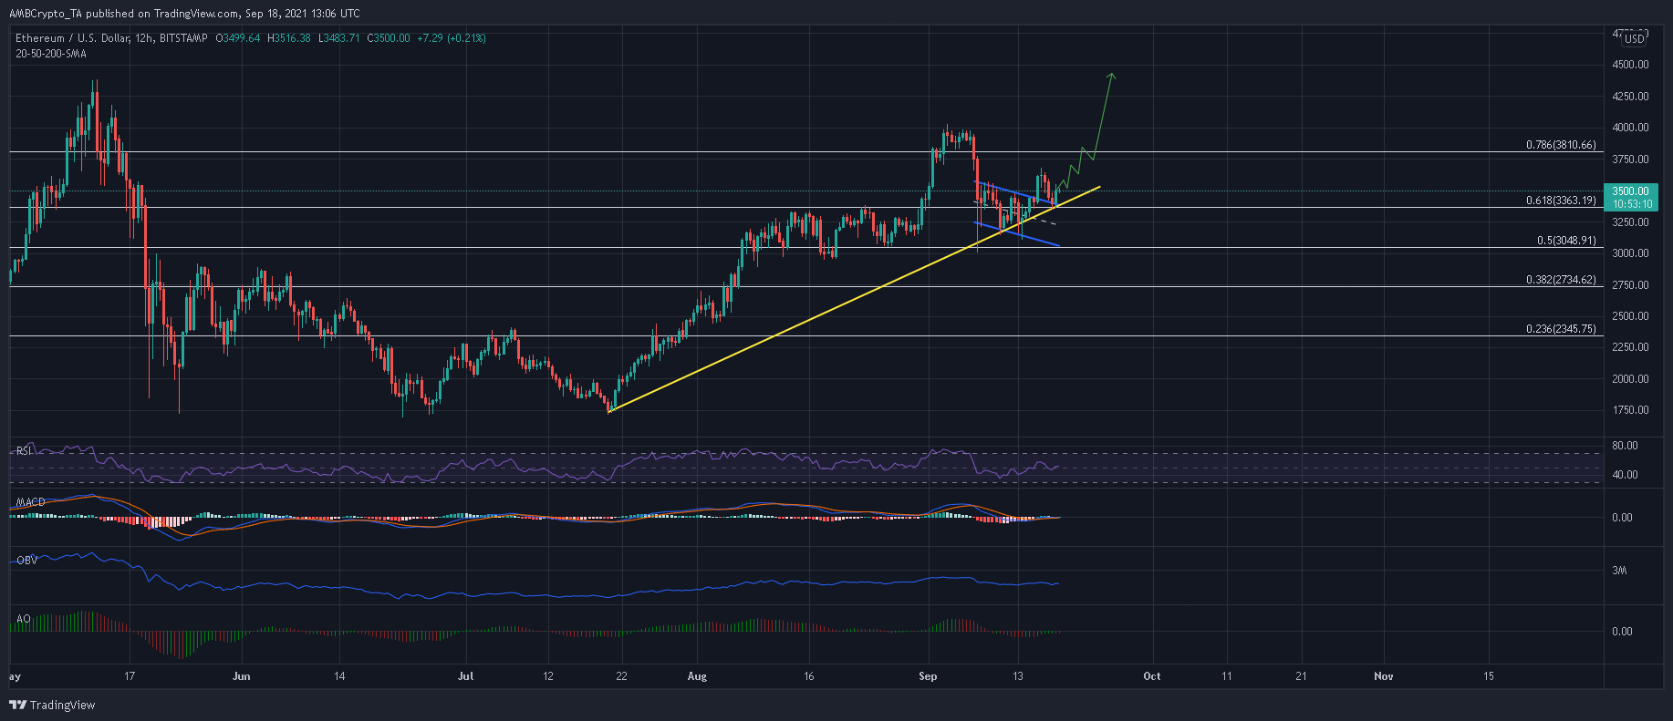This screenshot has width=1673, height=721.
Task: Click the 0.382(2734.62) Fibonacci level label
Action: pos(1561,280)
